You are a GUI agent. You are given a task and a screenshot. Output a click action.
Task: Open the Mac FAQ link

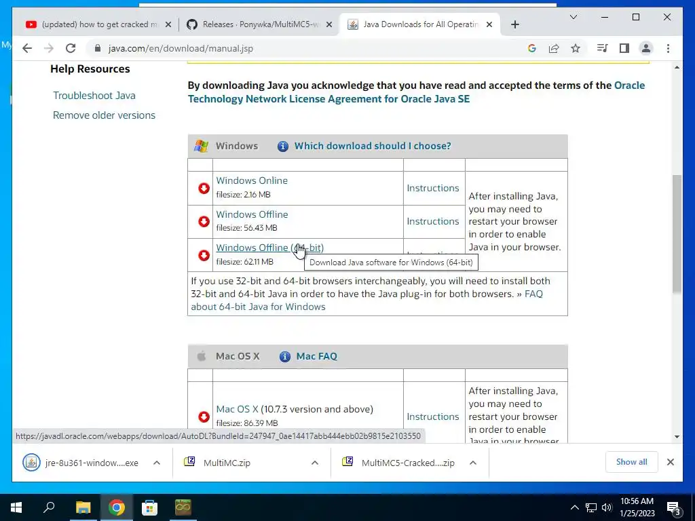(x=316, y=356)
